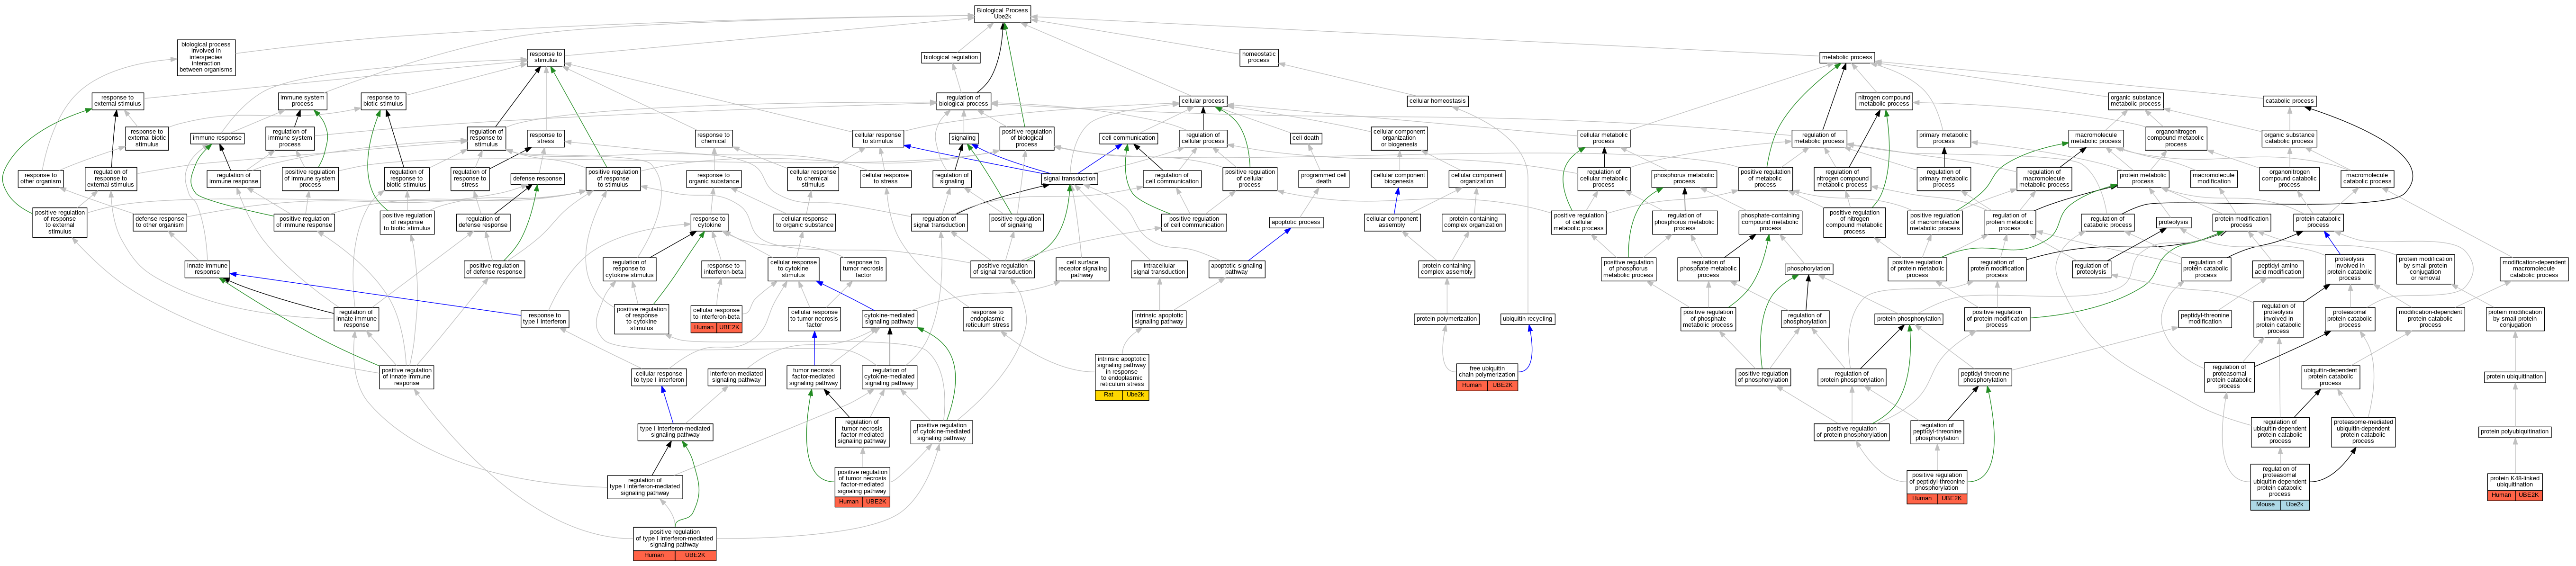Select 'tumor necrosis factor-mediated signaling pathway' node
This screenshot has width=2576, height=566.
[814, 377]
